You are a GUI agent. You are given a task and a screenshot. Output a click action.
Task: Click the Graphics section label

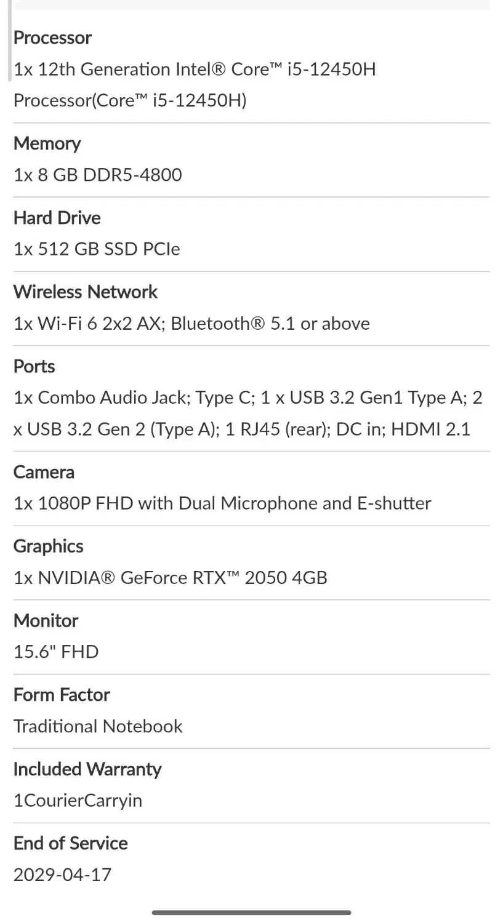coord(48,546)
